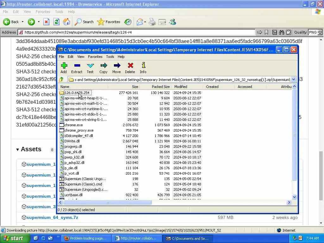Click the Go arrow beside address bar
324x243 pixels.
tap(259, 32)
